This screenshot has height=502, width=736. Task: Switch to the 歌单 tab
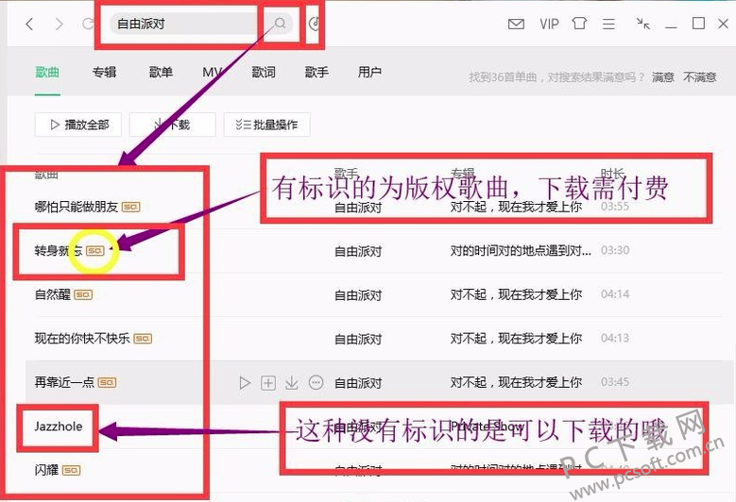(161, 72)
